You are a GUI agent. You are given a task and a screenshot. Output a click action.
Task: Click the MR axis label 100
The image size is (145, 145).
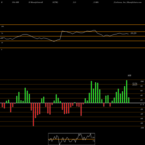pyautogui.click(x=142, y=81)
